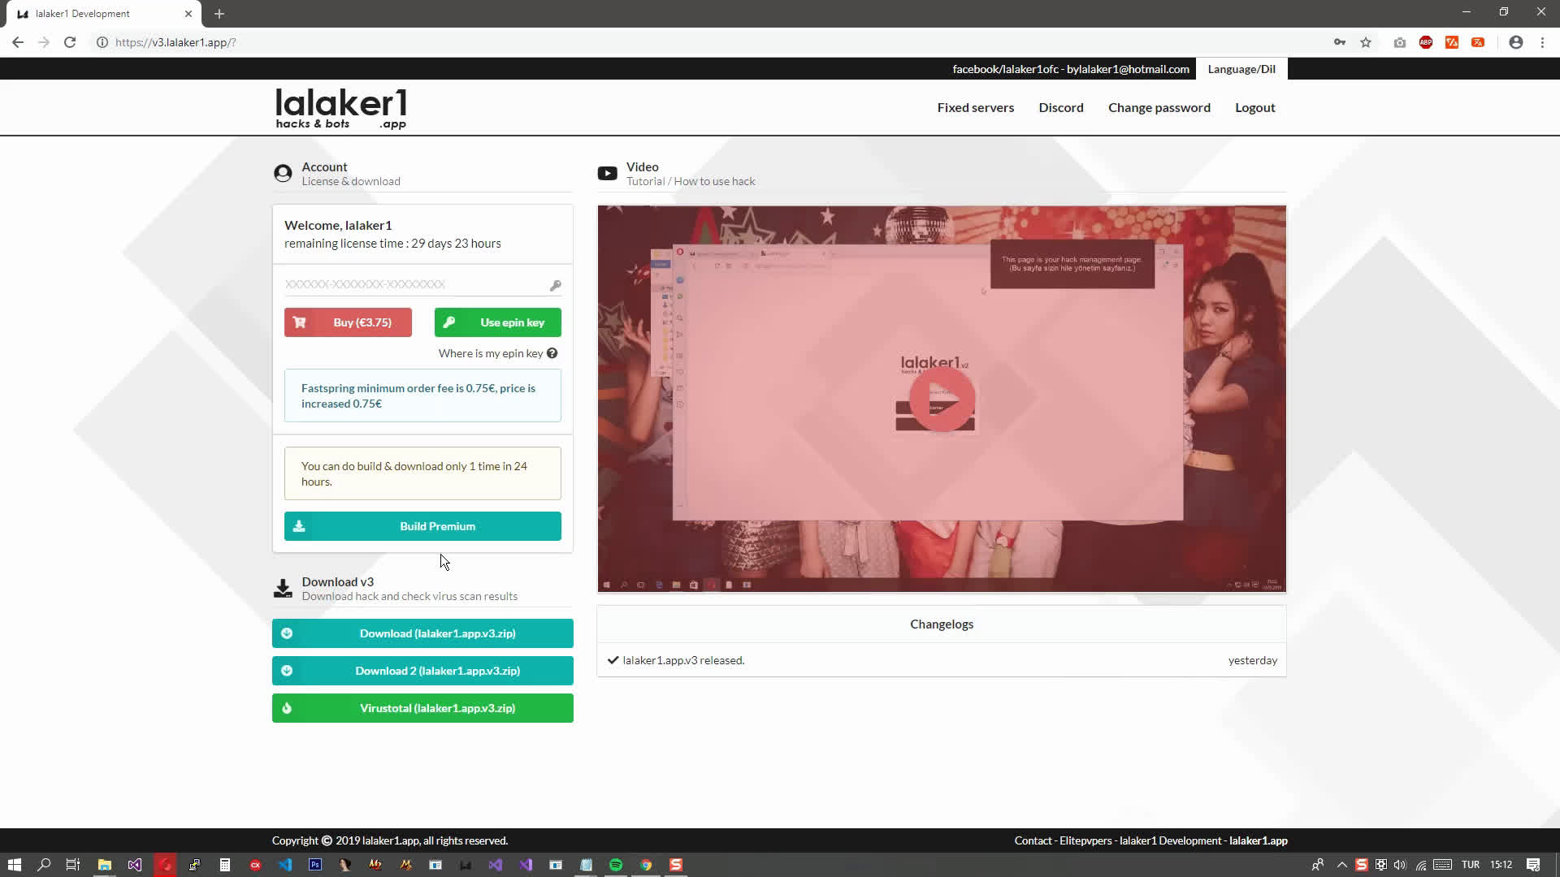This screenshot has width=1560, height=877.
Task: Open Photoshop from taskbar
Action: point(315,865)
